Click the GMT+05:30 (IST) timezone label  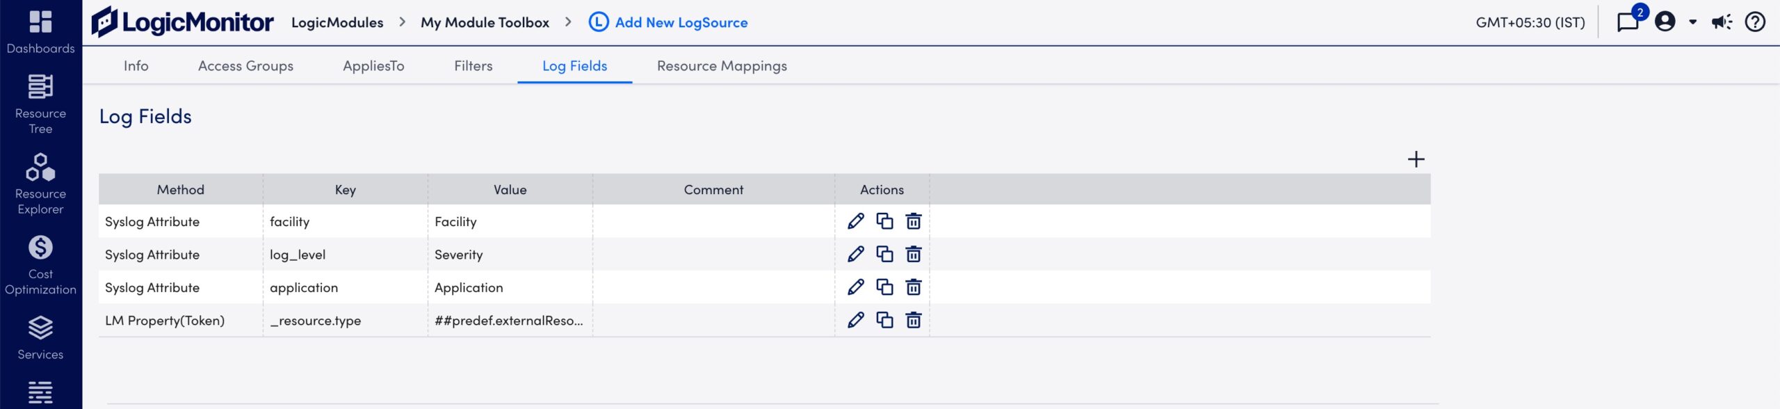(x=1530, y=22)
